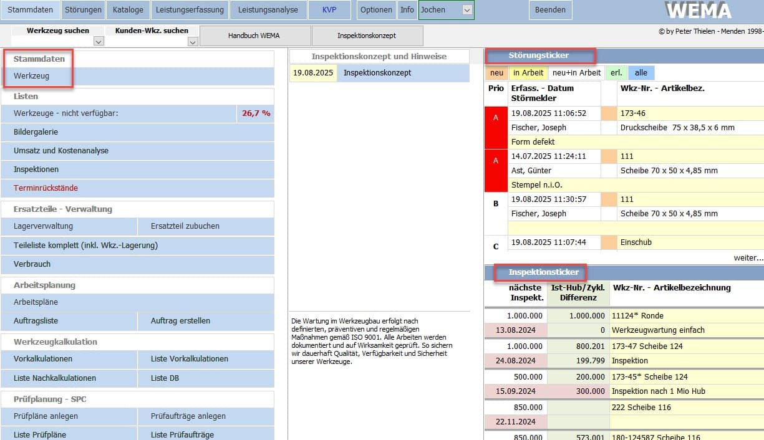Expand the Kunden-Wkz. suchen dropdown
764x440 pixels.
192,42
